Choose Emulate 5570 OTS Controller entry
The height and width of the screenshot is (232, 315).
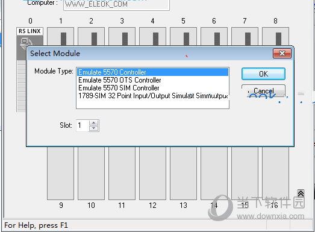[152, 80]
